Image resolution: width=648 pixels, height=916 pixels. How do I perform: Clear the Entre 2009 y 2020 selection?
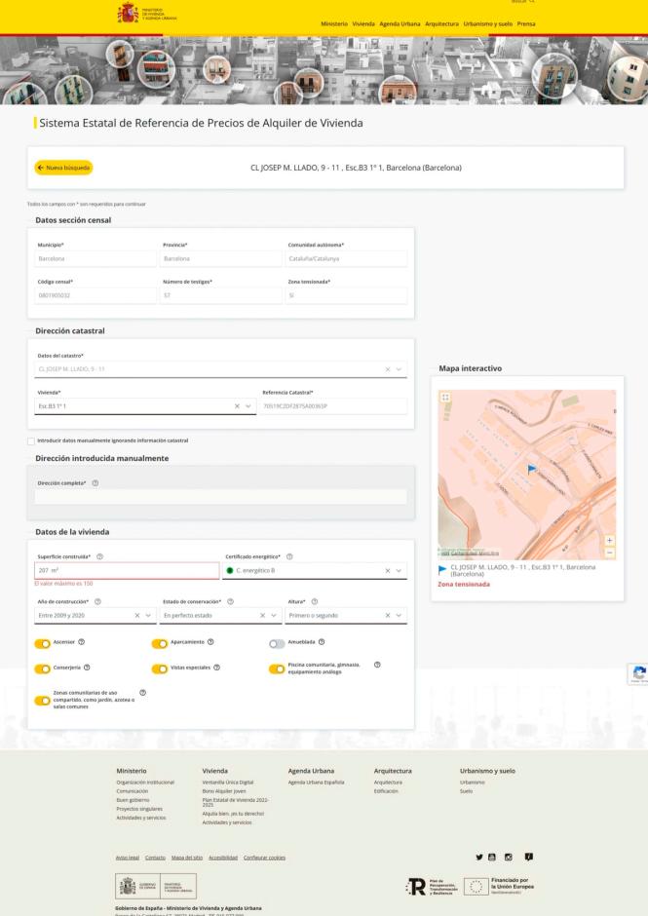click(136, 615)
